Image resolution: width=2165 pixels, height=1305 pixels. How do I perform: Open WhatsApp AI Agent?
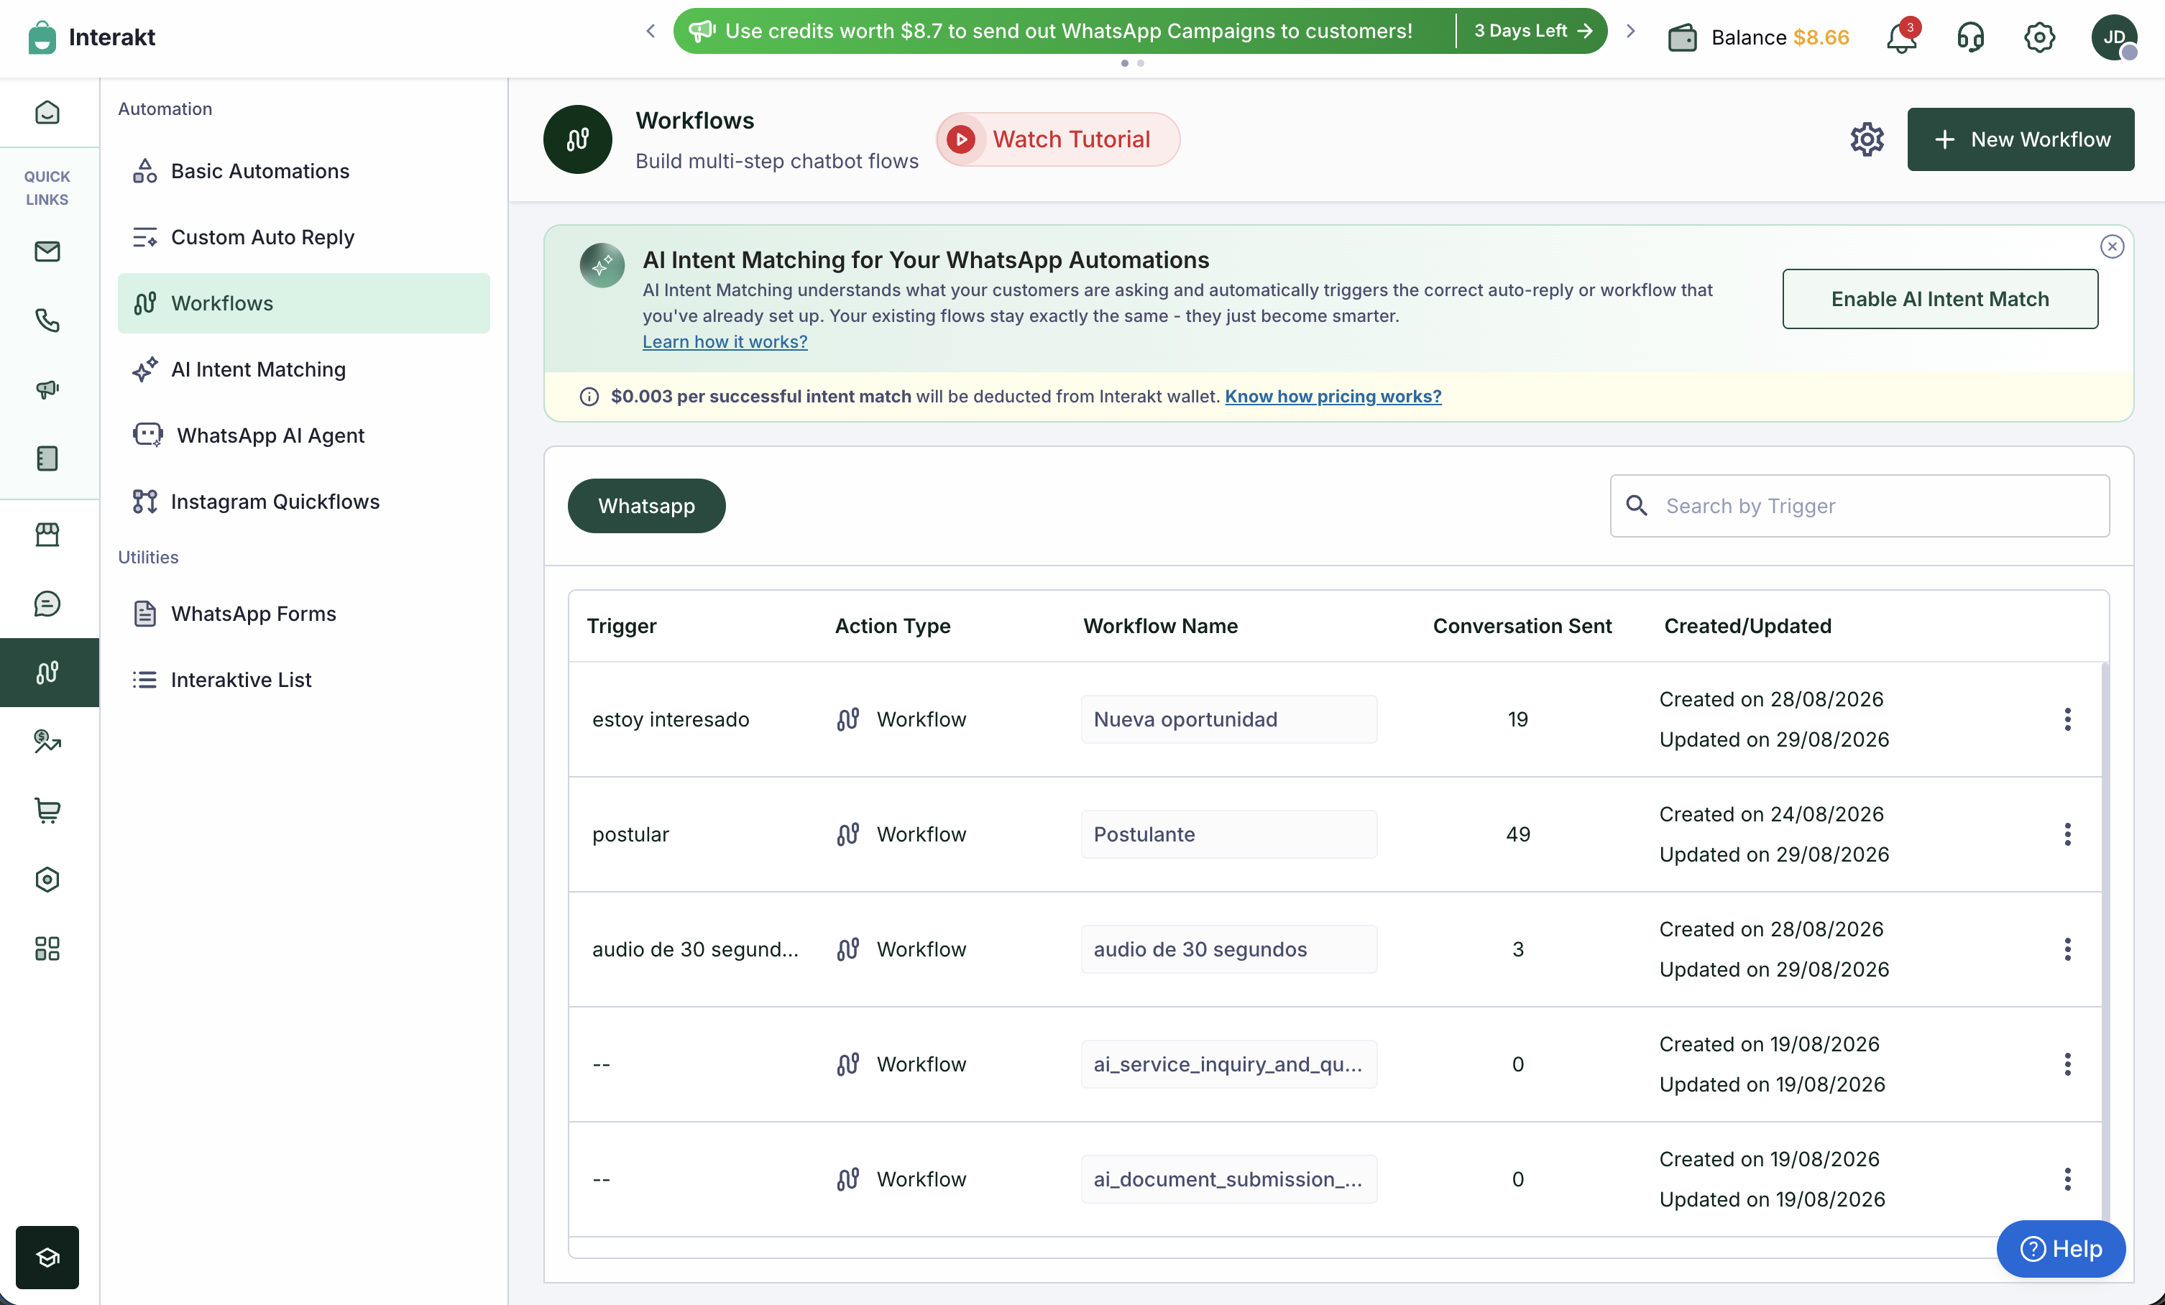tap(304, 435)
